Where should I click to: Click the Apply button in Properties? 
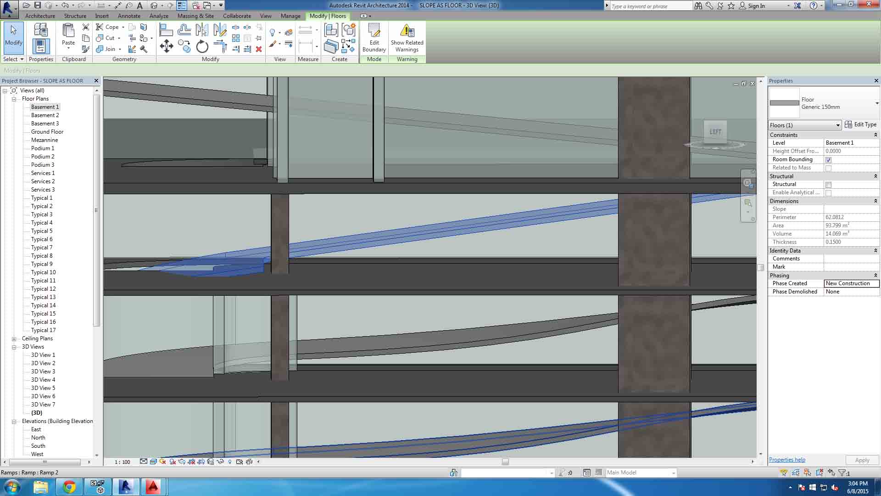tap(862, 460)
